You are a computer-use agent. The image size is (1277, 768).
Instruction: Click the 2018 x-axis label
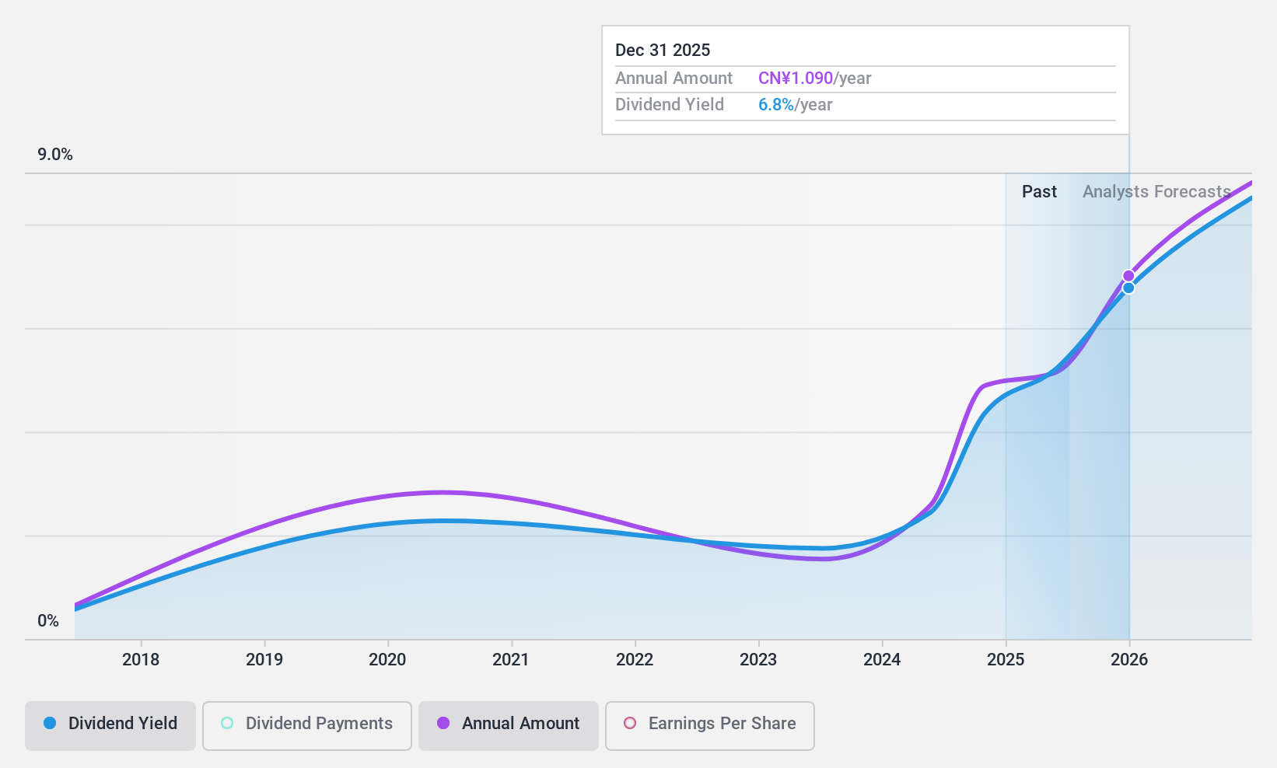pos(141,660)
